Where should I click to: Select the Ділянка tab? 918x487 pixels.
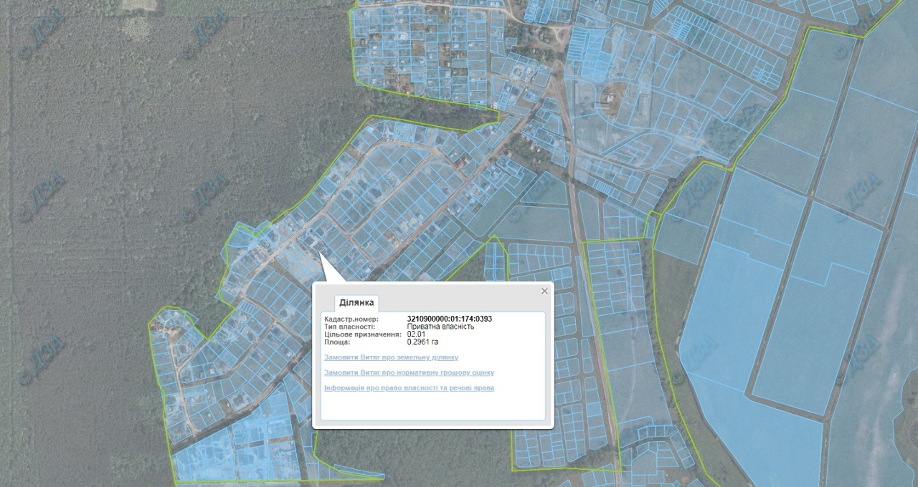coord(356,303)
